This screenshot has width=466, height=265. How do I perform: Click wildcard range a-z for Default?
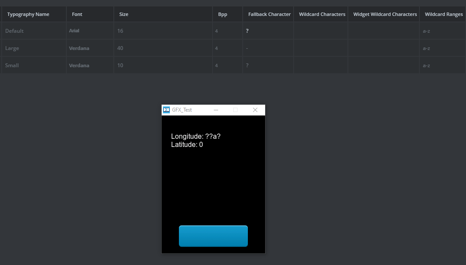coord(443,31)
